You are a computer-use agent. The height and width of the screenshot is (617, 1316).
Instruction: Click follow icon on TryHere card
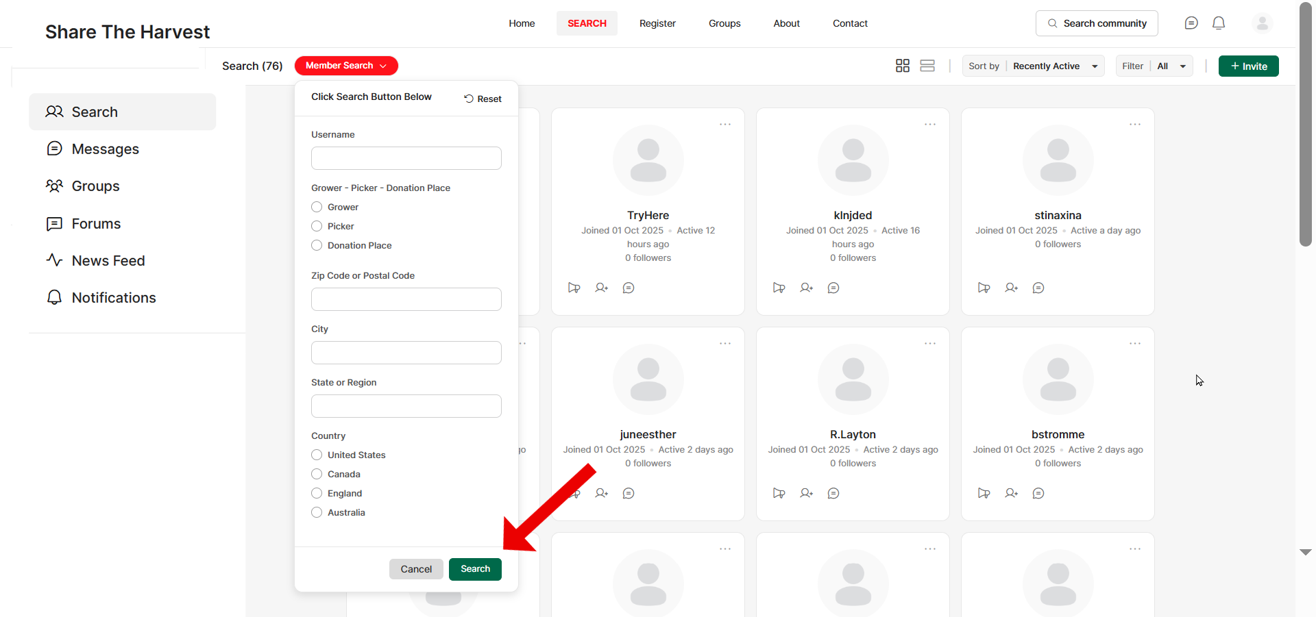pos(574,288)
